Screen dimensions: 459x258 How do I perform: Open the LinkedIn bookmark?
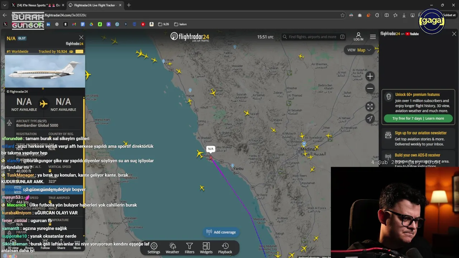click(48, 24)
